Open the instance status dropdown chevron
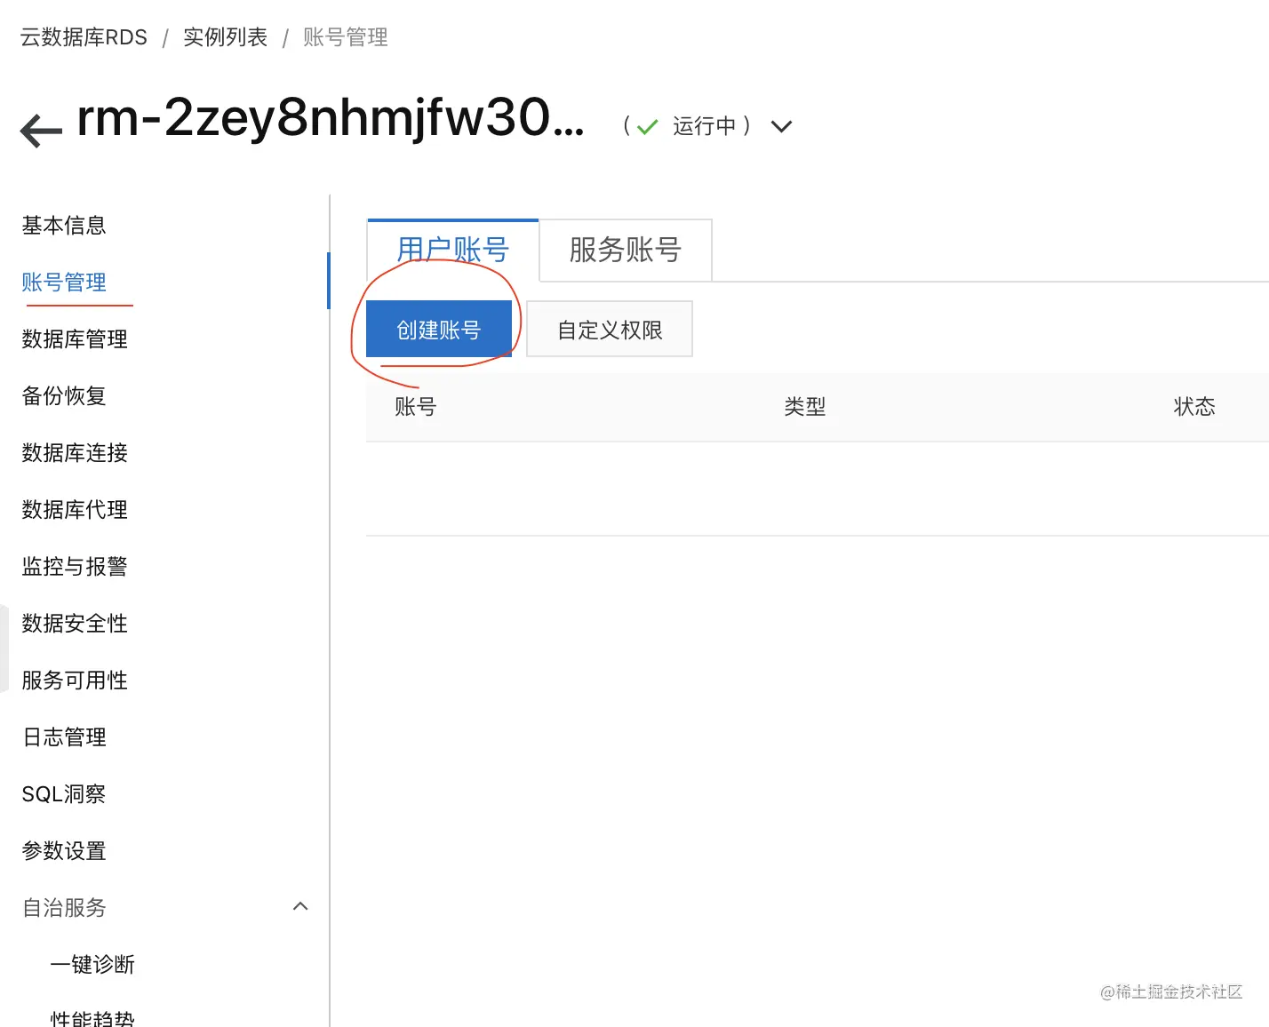Screen dimensions: 1269x1027 781,127
